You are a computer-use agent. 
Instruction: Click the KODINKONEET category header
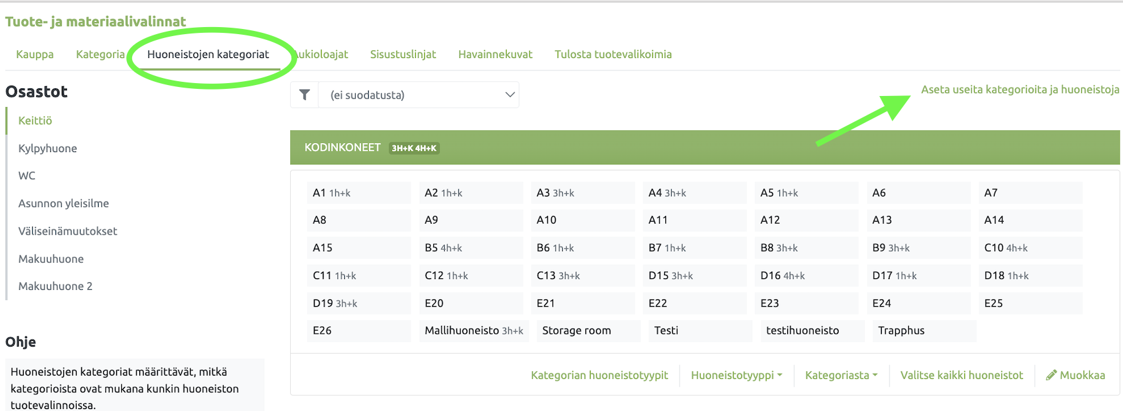(x=342, y=148)
